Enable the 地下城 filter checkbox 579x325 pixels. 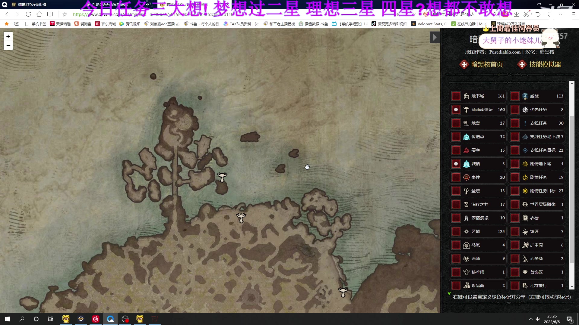(456, 96)
